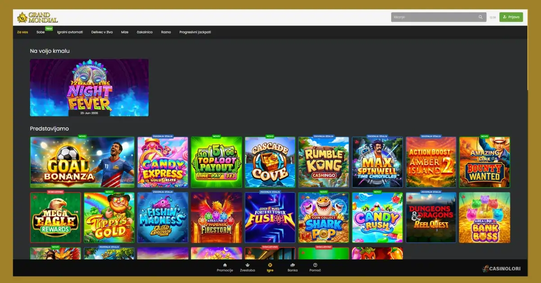
Task: Open the Delivec v živo tab
Action: pos(102,32)
